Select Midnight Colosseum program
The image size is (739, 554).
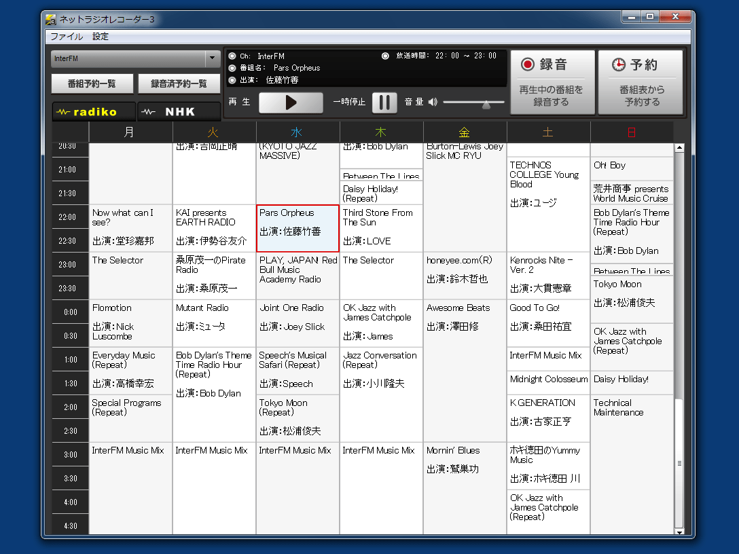(x=549, y=382)
